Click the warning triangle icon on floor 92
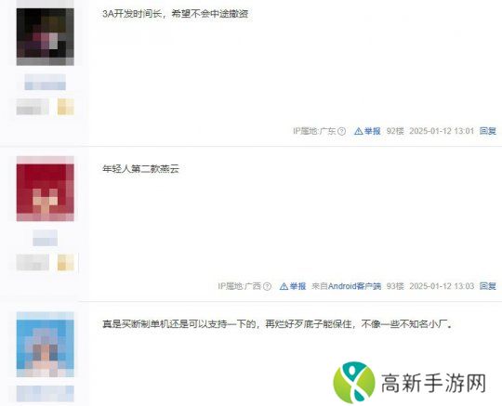The height and width of the screenshot is (406, 502). coord(359,131)
